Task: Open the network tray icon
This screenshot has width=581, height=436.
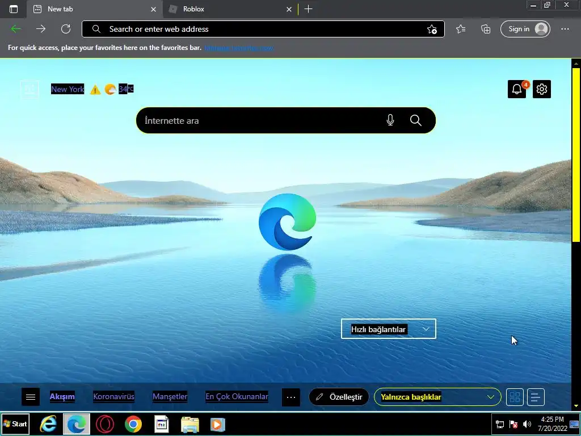Action: click(x=499, y=424)
